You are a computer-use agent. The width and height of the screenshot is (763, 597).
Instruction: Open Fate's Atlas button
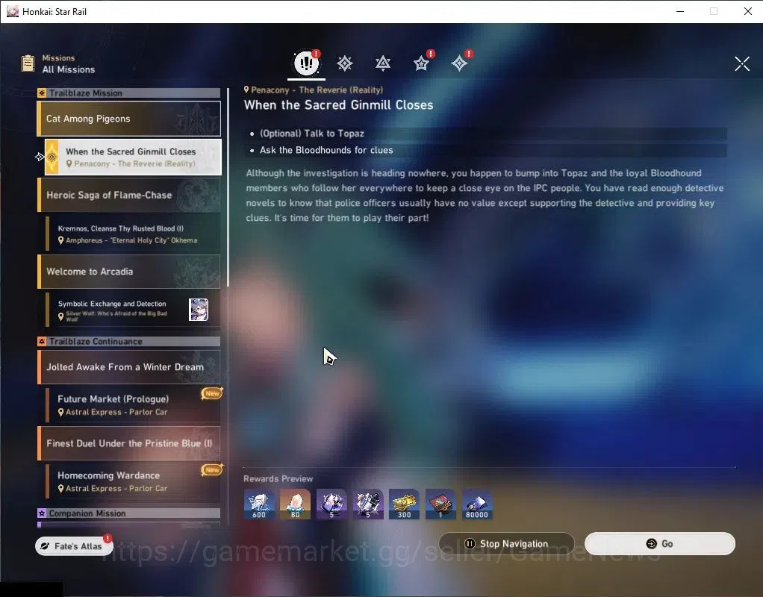pyautogui.click(x=74, y=546)
